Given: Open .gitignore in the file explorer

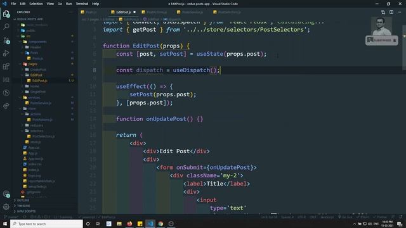Looking at the screenshot, I should (34, 192).
